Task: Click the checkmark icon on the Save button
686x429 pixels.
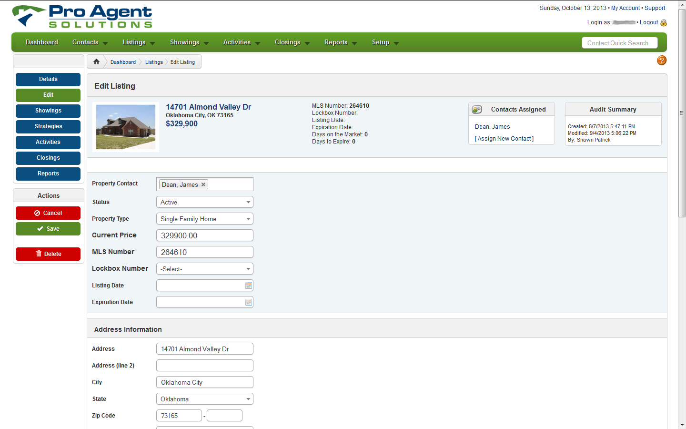Action: 40,229
